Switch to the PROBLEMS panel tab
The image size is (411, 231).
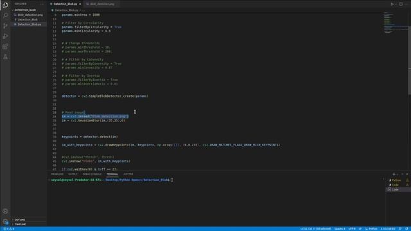(57, 174)
